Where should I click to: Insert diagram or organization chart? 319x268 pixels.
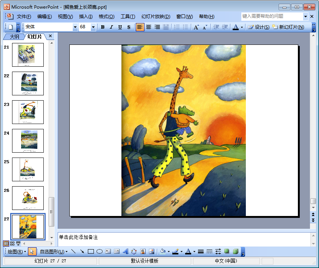pyautogui.click(x=134, y=251)
